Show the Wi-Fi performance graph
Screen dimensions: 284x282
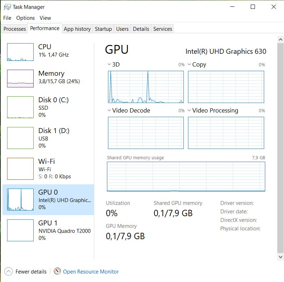pos(20,168)
